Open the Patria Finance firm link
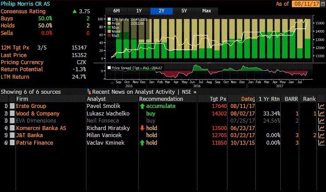Viewport: 326px width, 192px height. [35, 143]
